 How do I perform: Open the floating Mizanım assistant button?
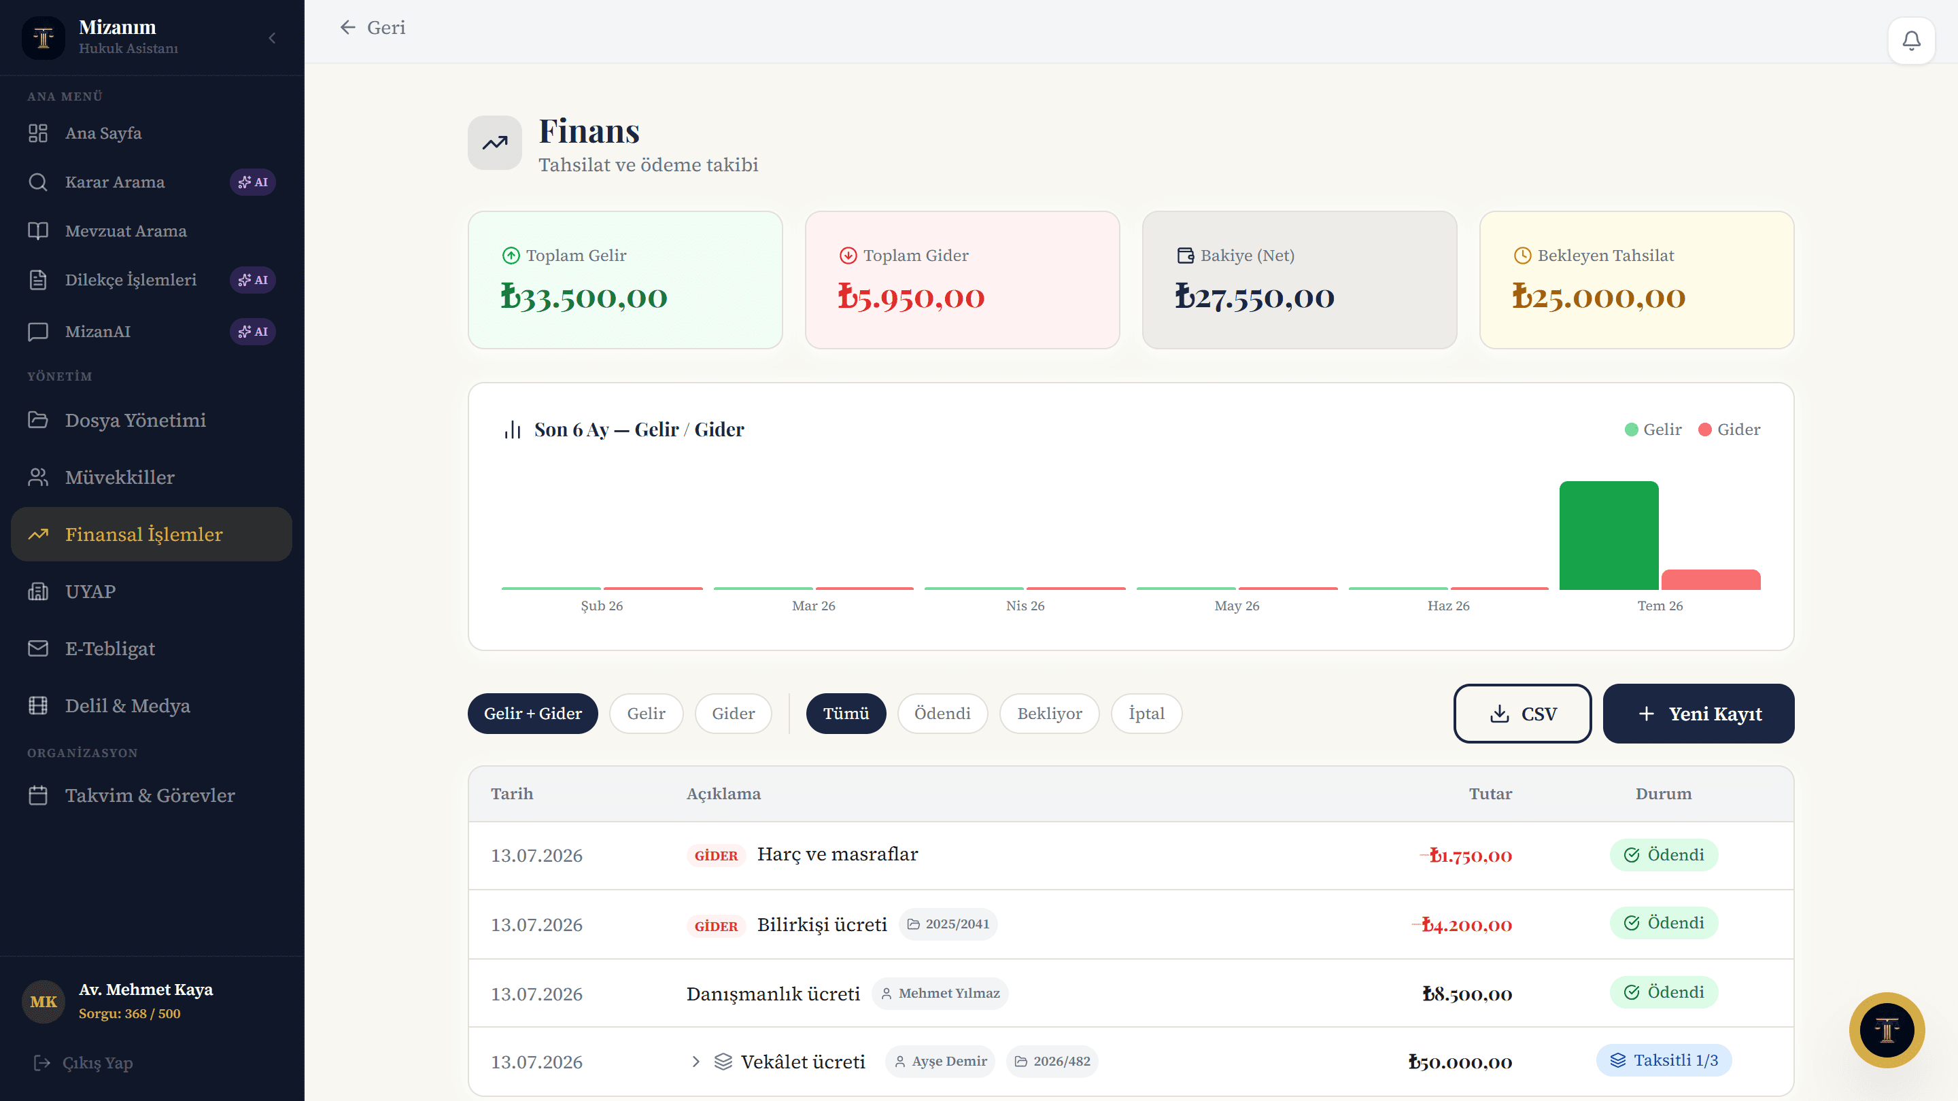coord(1887,1030)
